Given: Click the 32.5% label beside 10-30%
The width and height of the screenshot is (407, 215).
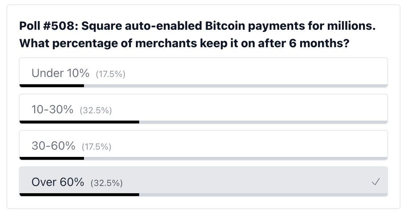Looking at the screenshot, I should pos(96,110).
